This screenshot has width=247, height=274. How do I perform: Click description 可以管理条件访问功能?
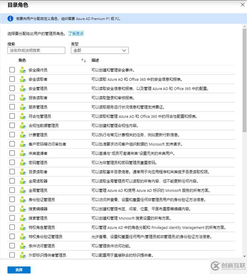tap(111, 246)
